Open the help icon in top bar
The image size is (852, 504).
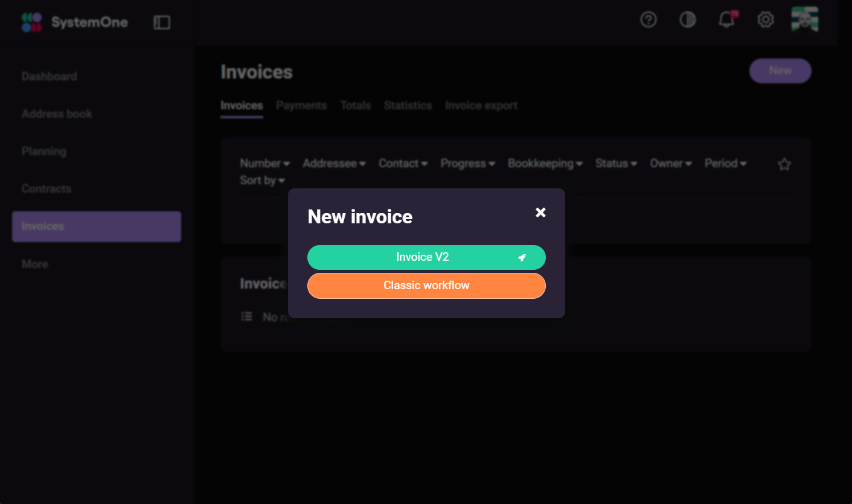[649, 20]
